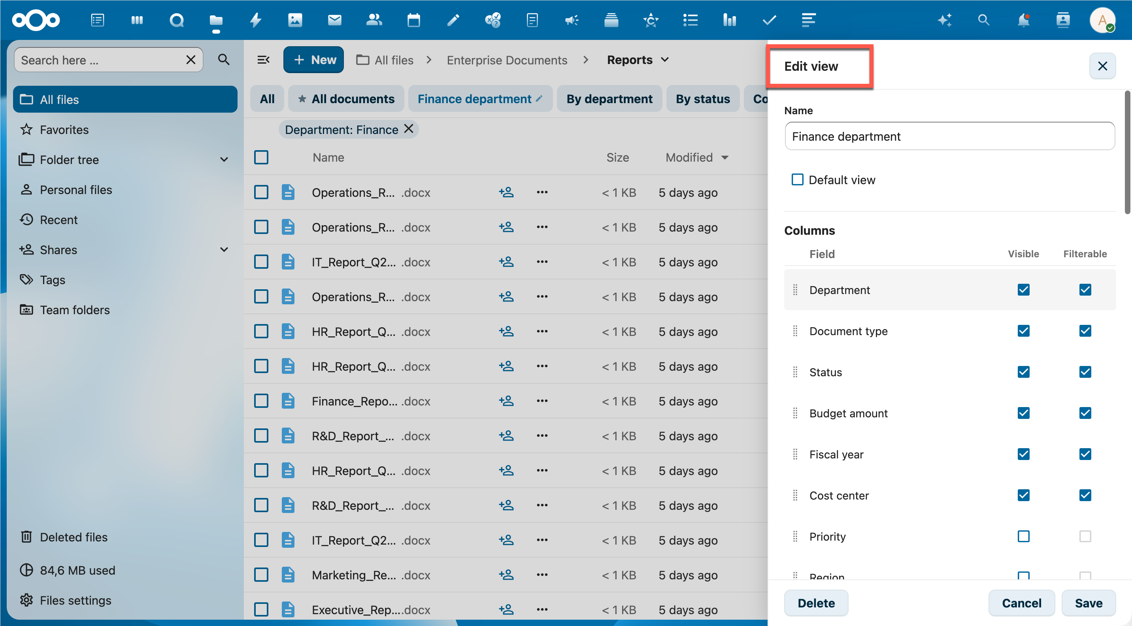1132x626 pixels.
Task: Open Tags in sidebar
Action: [x=125, y=280]
